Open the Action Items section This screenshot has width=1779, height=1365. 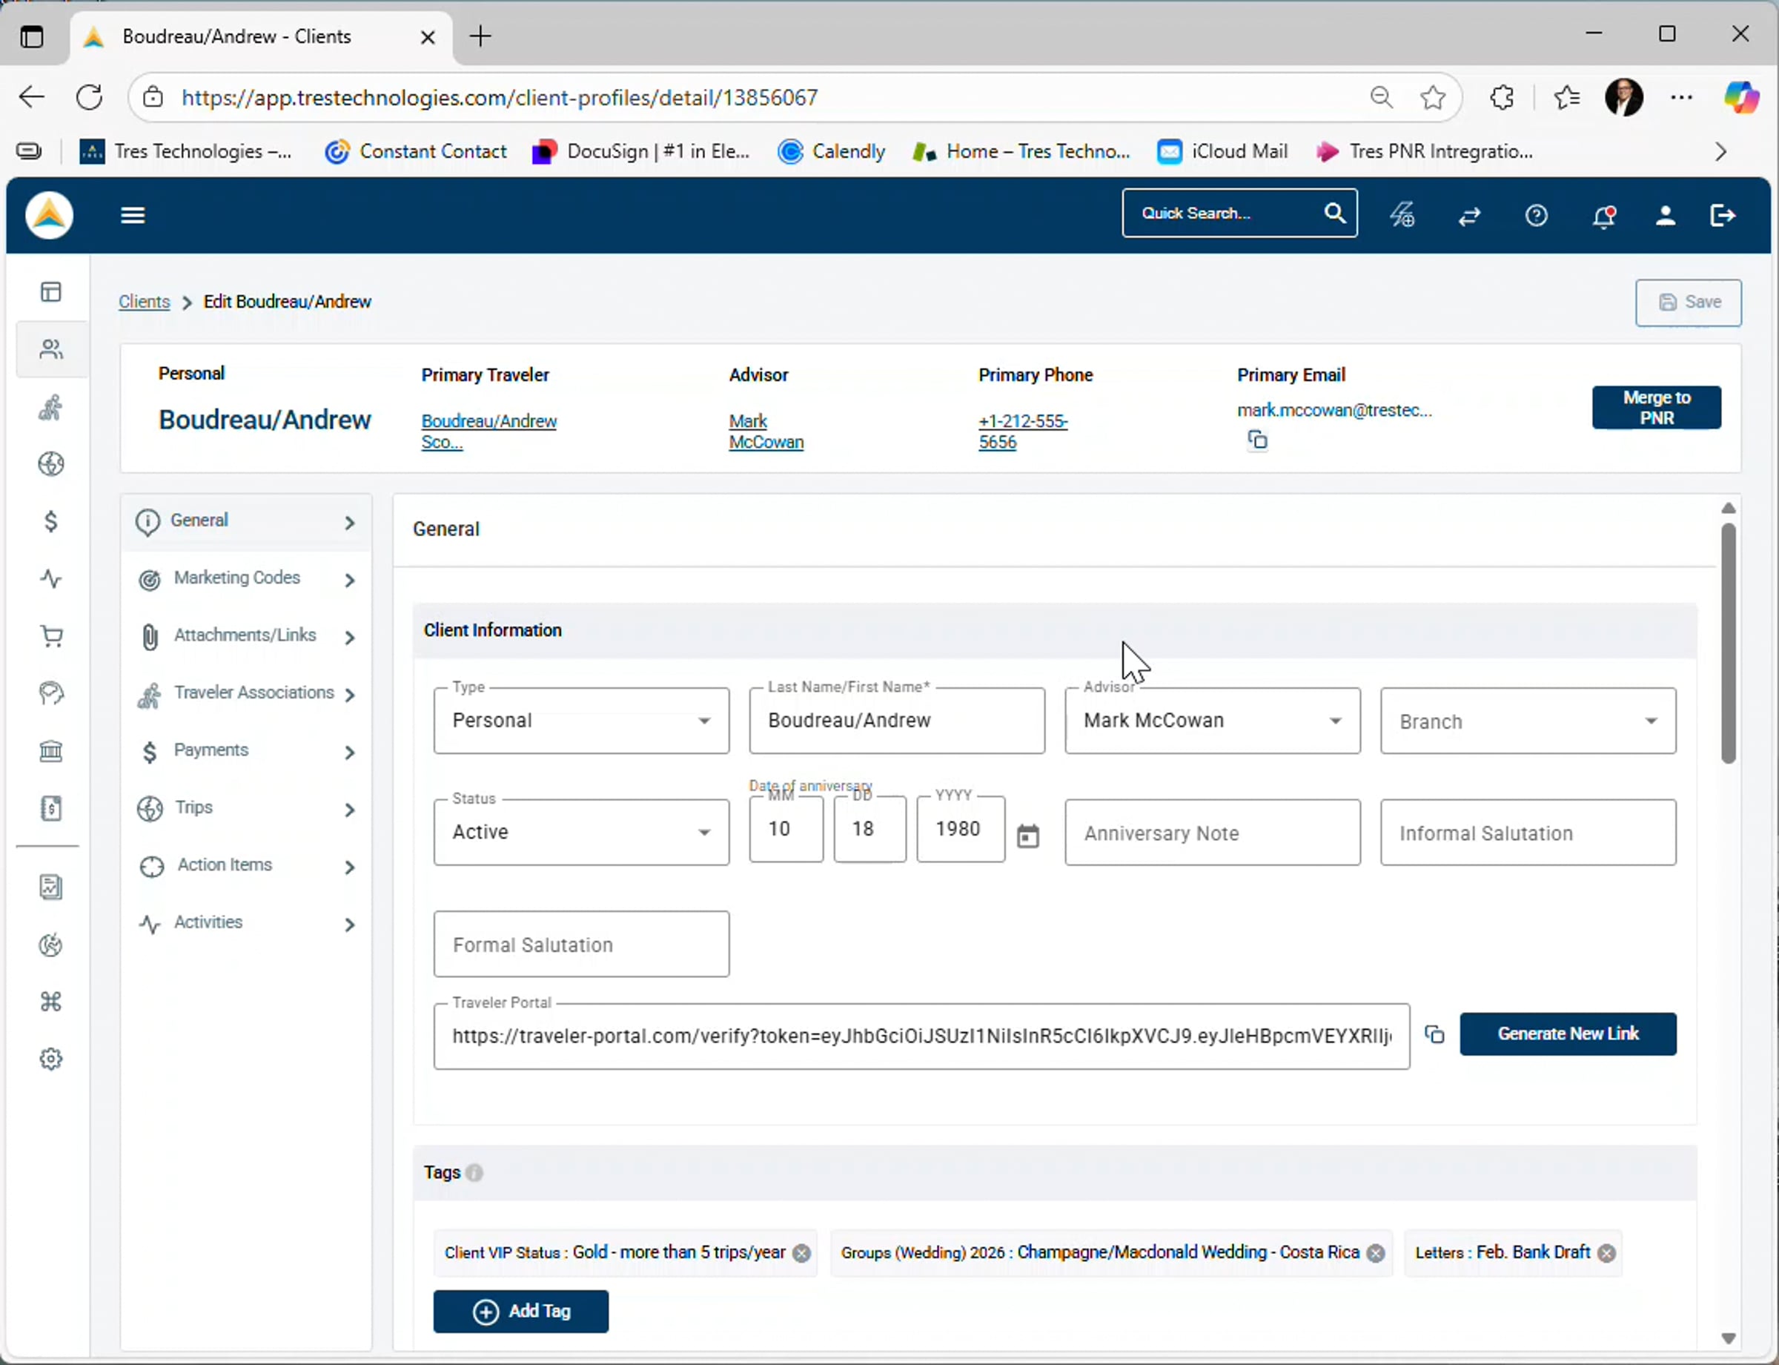(247, 866)
